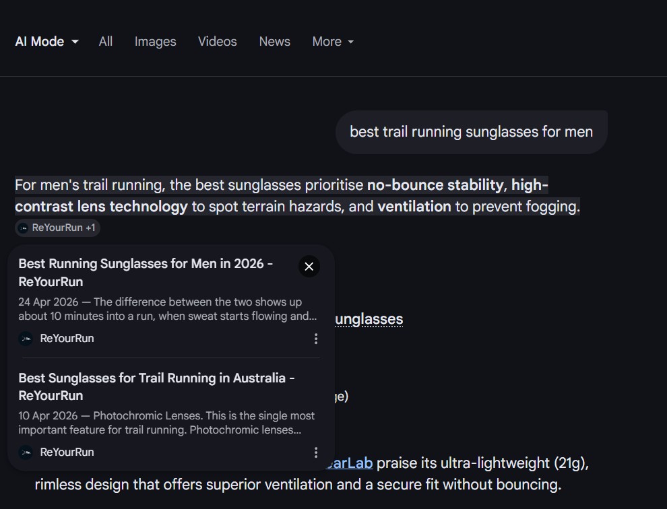Dismiss the citations panel via the X icon
Image resolution: width=667 pixels, height=509 pixels.
(x=309, y=267)
